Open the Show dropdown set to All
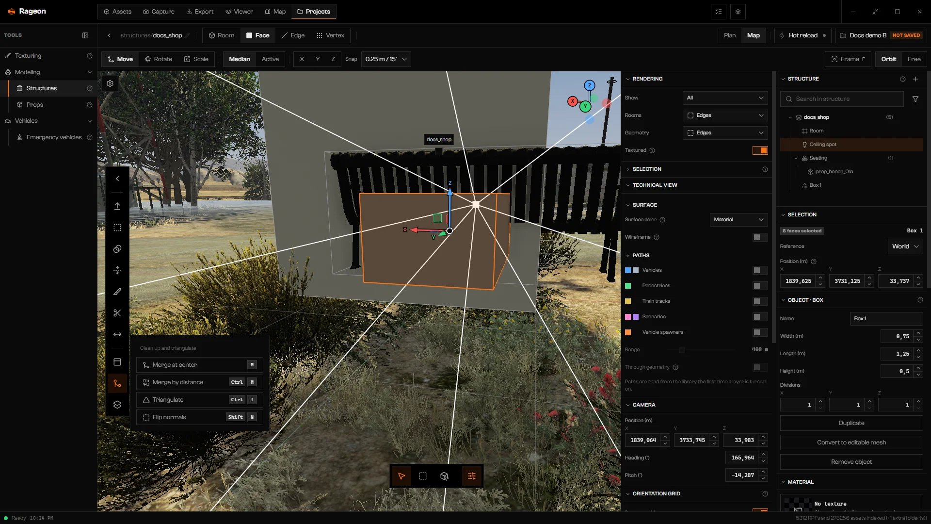The image size is (931, 524). click(x=725, y=98)
